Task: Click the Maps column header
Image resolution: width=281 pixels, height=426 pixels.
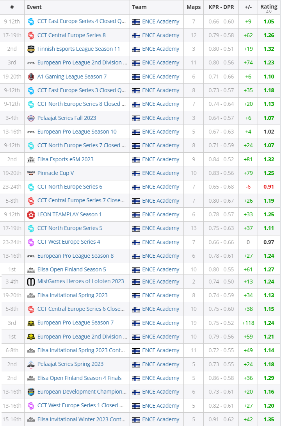Action: [x=194, y=7]
